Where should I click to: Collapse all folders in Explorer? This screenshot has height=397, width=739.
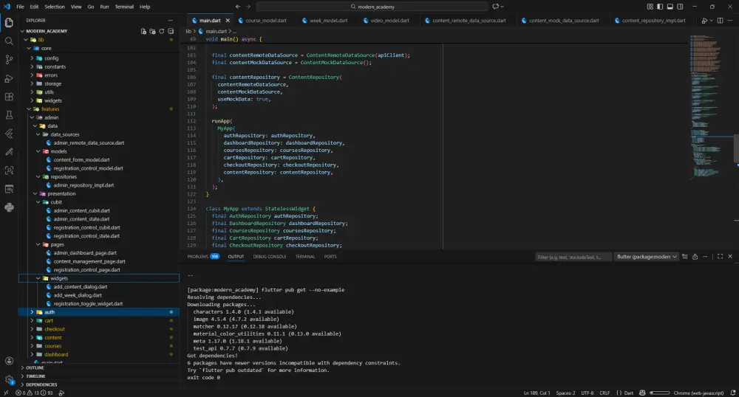171,31
